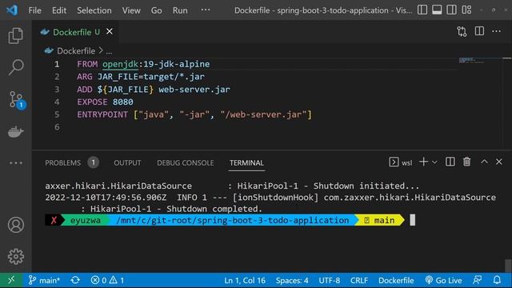The width and height of the screenshot is (512, 288).
Task: Change end of line sequence CRLF
Action: (x=359, y=280)
